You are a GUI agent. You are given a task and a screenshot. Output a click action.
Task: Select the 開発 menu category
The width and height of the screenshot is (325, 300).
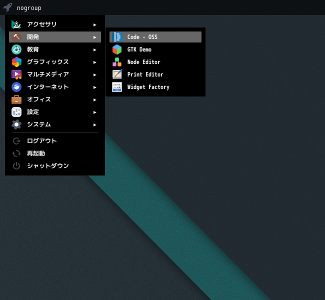tap(55, 37)
